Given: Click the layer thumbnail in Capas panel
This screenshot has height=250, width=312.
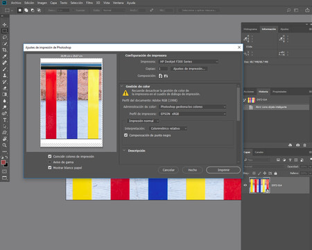Looking at the screenshot, I should coord(259,185).
